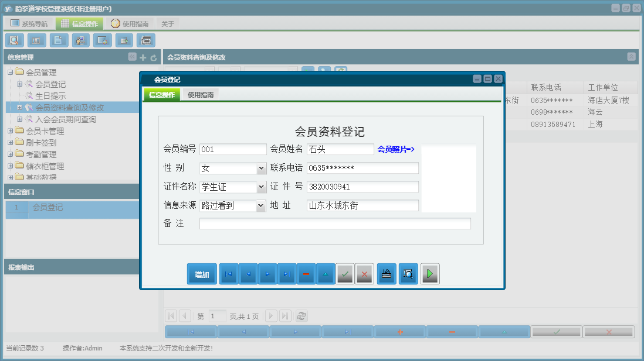Click the user with computer icon in the main toolbar
This screenshot has height=361, width=644.
click(80, 40)
